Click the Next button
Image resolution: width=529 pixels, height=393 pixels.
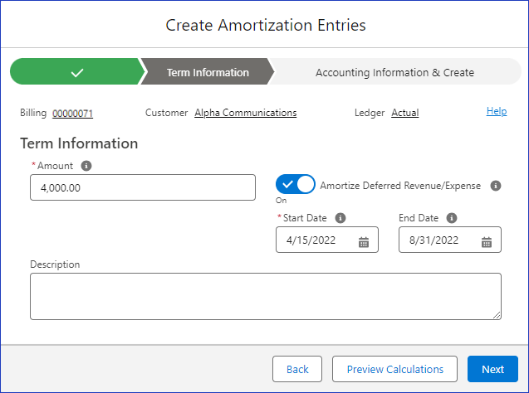(x=492, y=369)
